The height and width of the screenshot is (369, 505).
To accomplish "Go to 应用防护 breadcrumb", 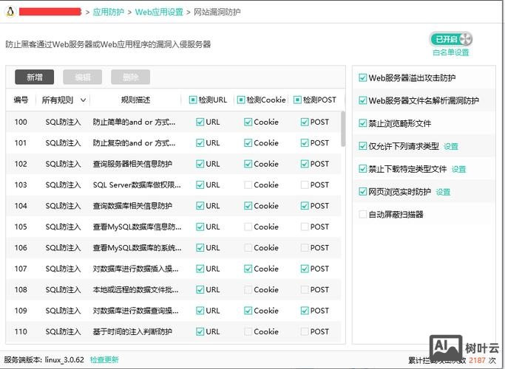I will [109, 12].
